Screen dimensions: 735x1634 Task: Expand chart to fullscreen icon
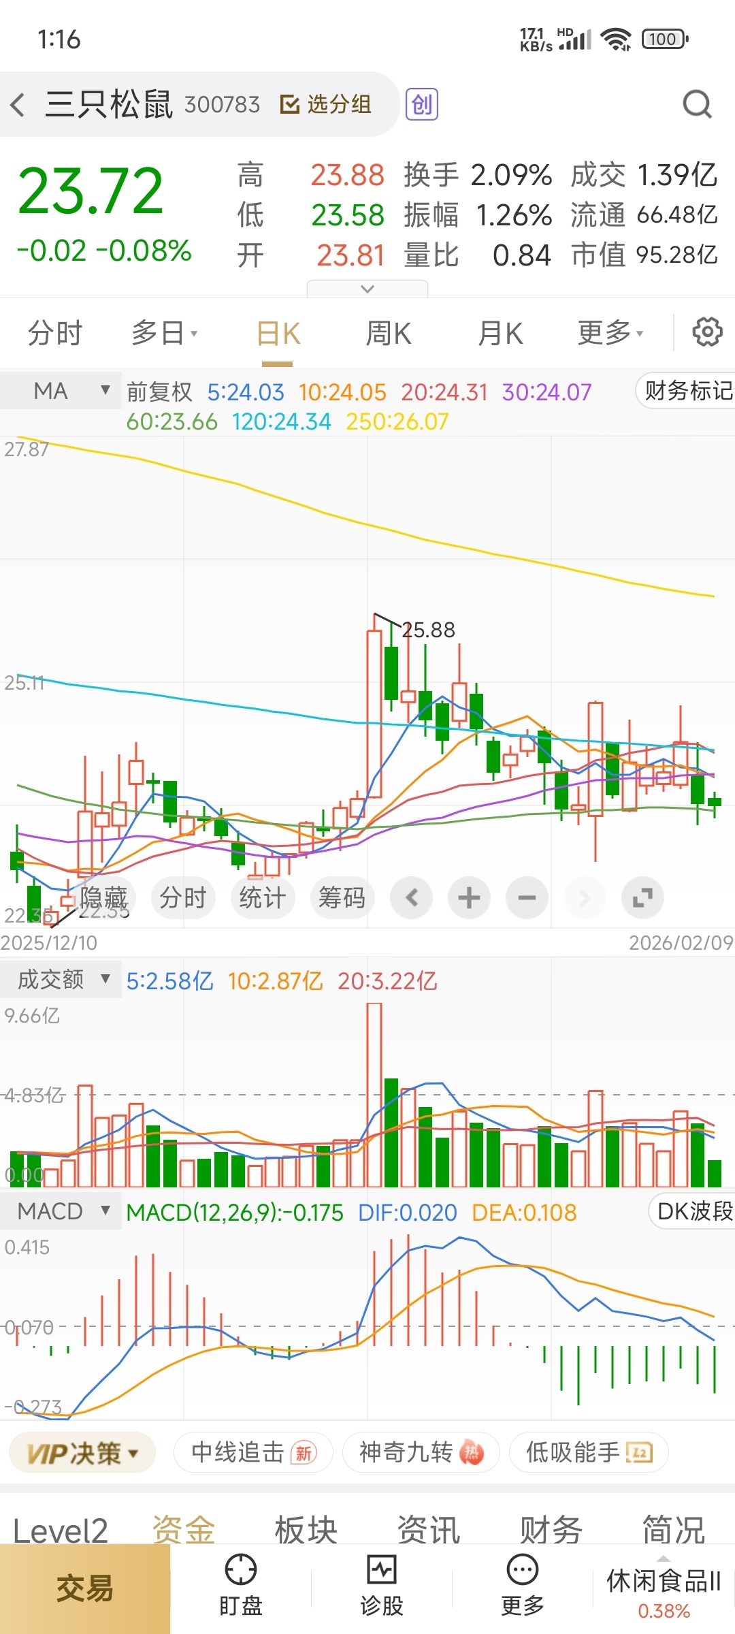coord(642,897)
